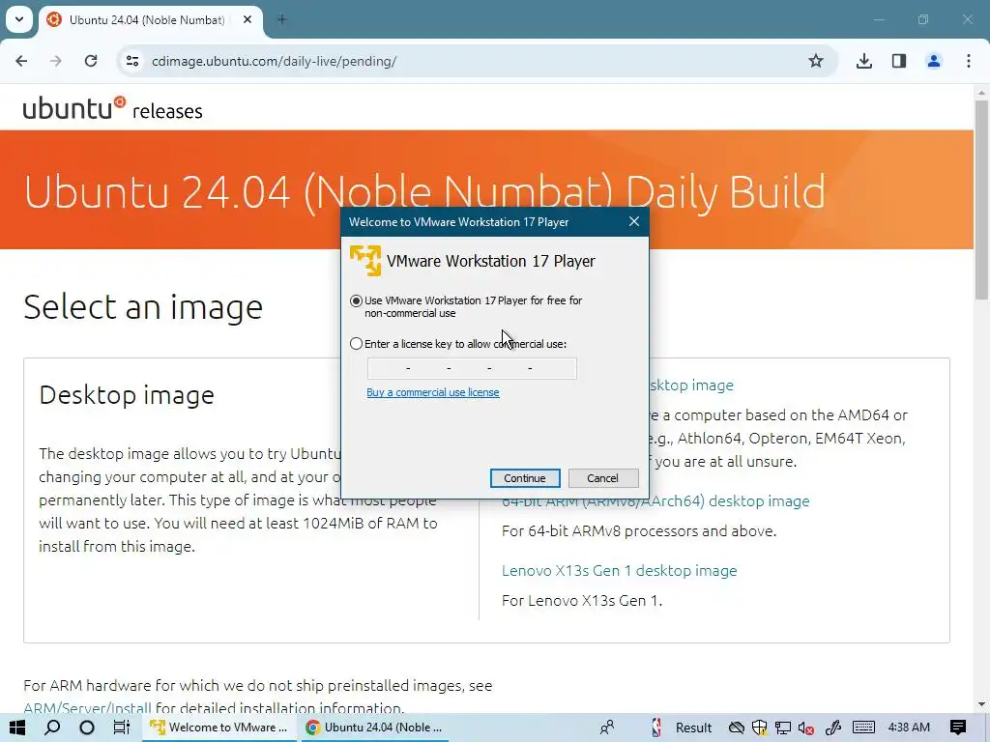The width and height of the screenshot is (990, 742).
Task: Reload the Ubuntu daily build page
Action: (91, 61)
